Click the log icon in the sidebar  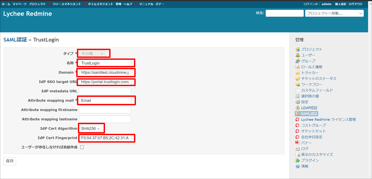298,149
